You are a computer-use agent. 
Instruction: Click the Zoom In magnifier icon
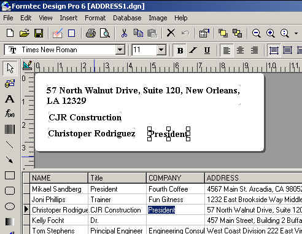click(x=270, y=33)
